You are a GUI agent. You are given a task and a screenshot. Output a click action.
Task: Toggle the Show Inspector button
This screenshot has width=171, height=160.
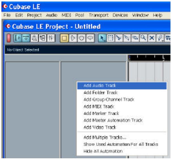point(18,38)
